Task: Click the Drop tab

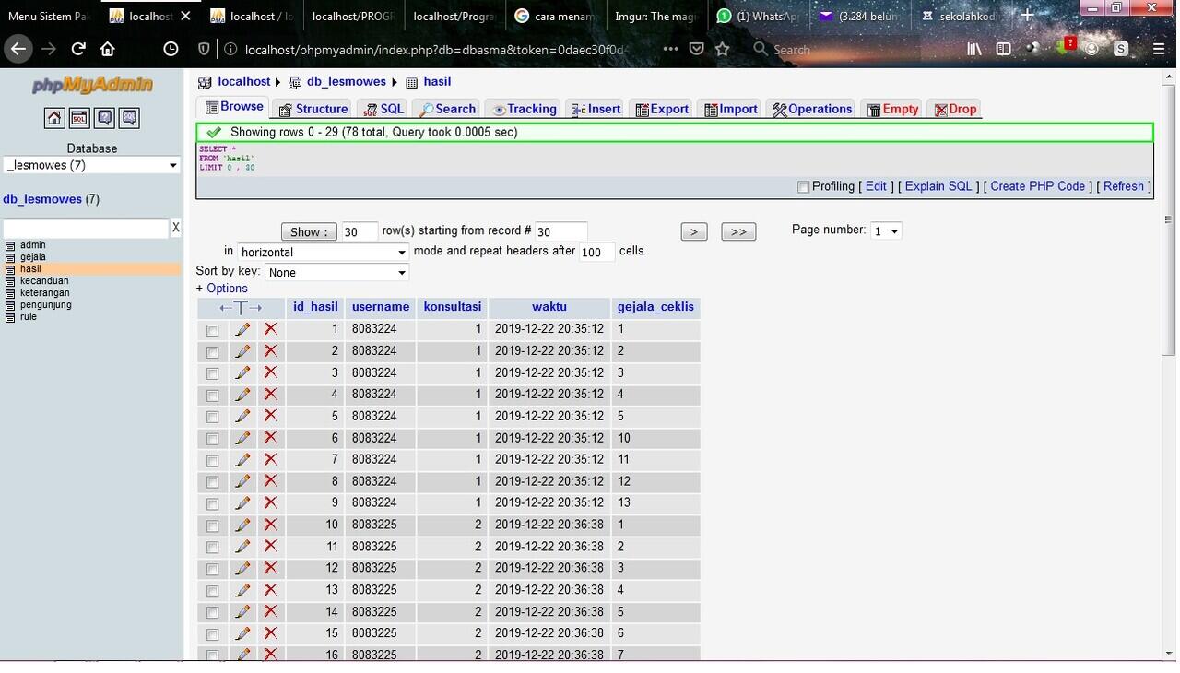Action: coord(955,109)
